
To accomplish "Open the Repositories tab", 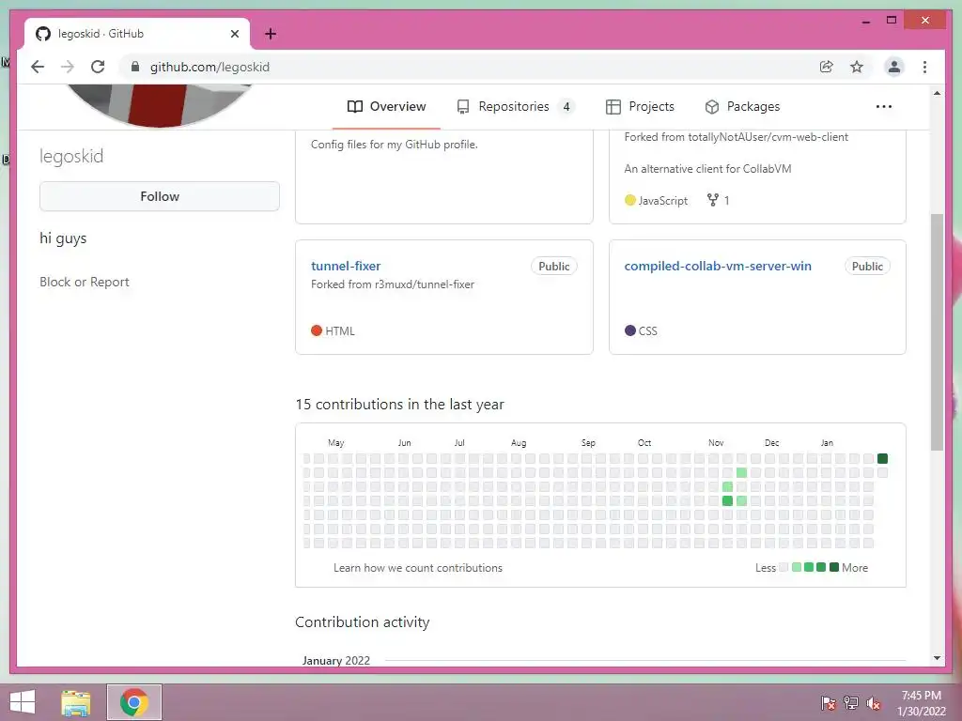I will pos(516,107).
